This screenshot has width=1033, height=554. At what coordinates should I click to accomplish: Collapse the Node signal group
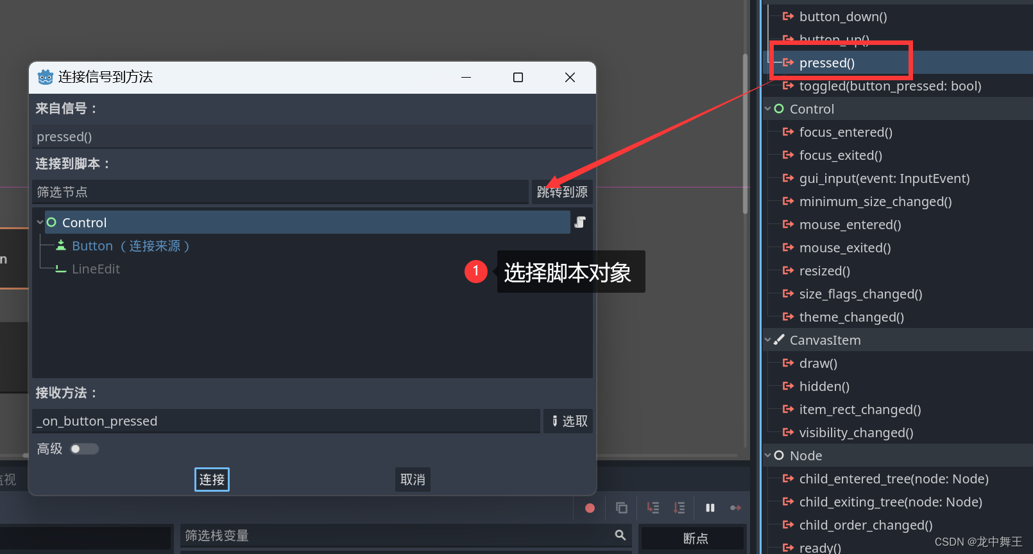[x=767, y=456]
